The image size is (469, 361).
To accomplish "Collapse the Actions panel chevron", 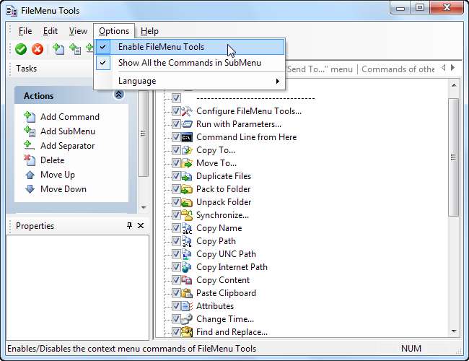I will coord(119,95).
